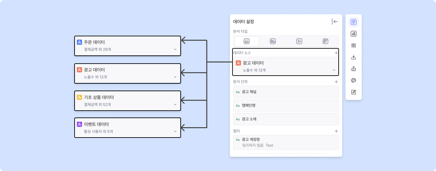This screenshot has width=436, height=171.
Task: Click the download icon in sidebar
Action: 354,57
